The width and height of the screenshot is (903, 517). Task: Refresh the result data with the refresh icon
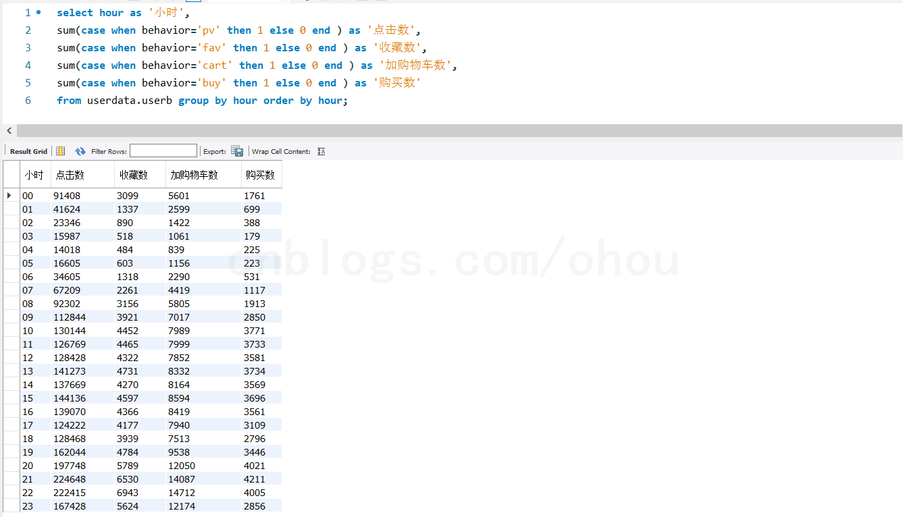[80, 151]
